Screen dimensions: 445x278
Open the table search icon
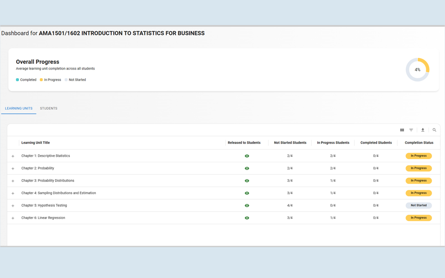click(x=434, y=130)
